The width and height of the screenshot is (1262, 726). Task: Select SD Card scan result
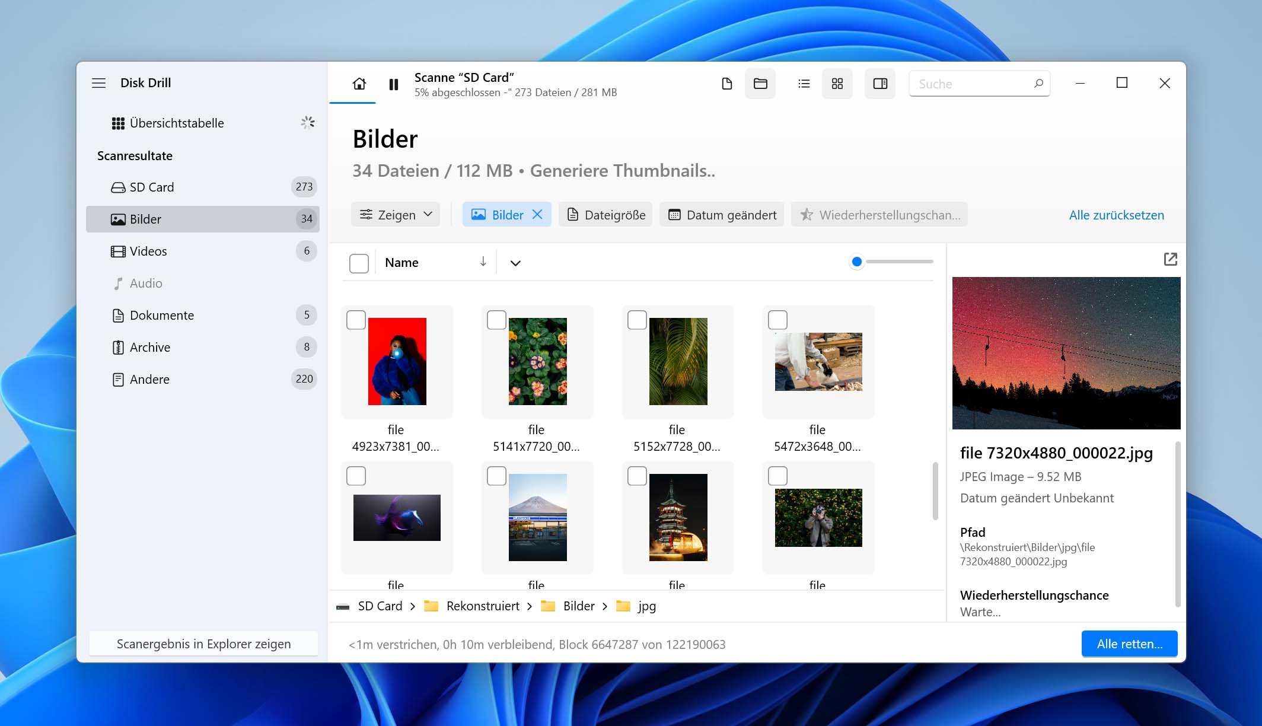203,187
